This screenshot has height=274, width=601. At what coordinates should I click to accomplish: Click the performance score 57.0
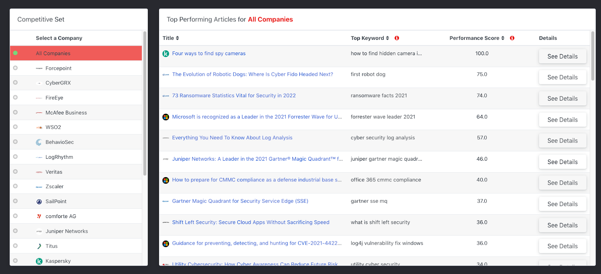[x=482, y=138]
